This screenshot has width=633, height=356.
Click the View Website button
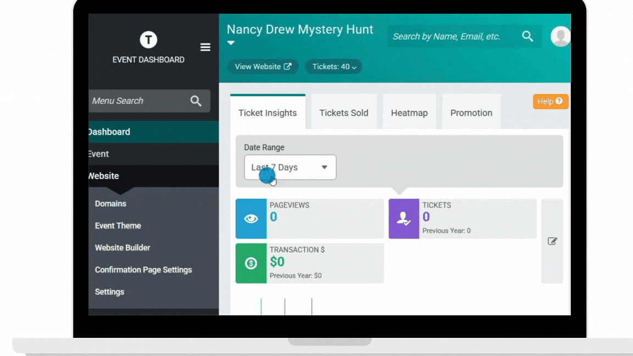pyautogui.click(x=263, y=66)
